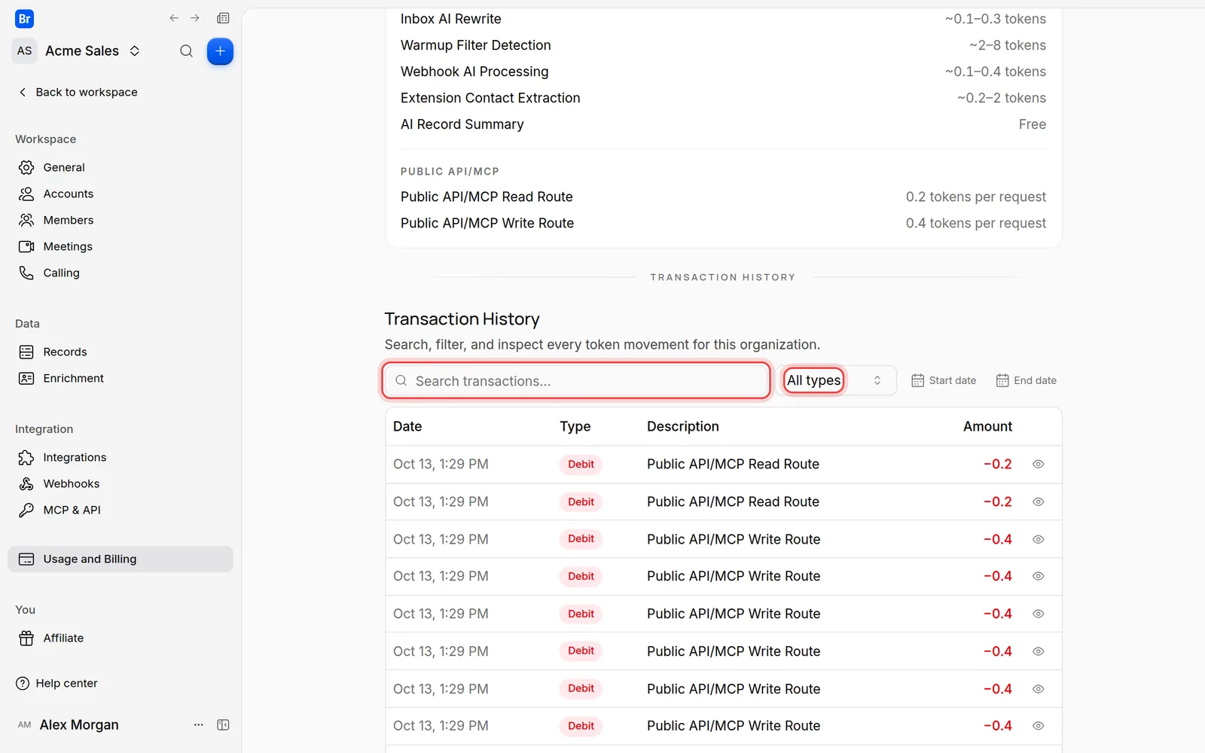
Task: Select the Usage and Billing menu item
Action: [120, 559]
